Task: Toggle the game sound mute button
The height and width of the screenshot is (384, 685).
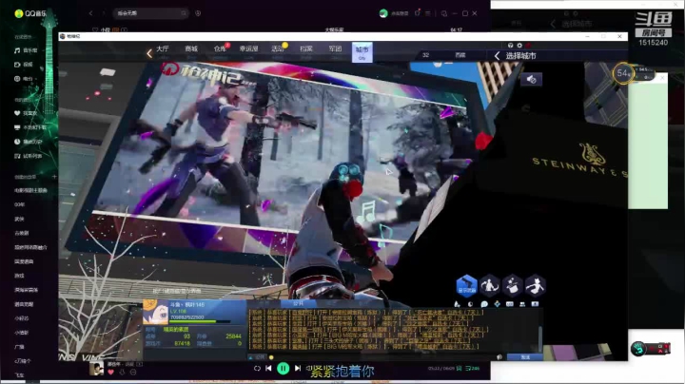Action: 531,80
